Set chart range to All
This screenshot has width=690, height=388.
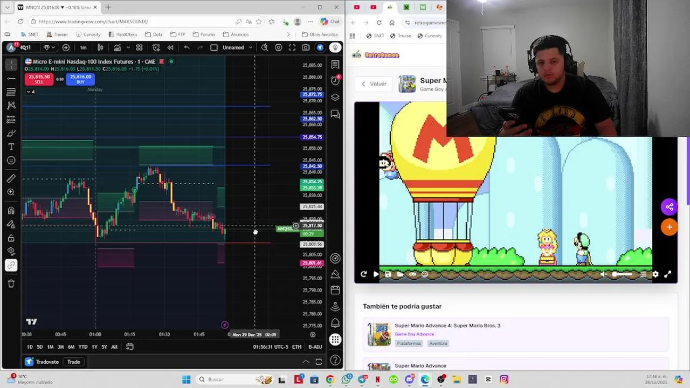click(x=114, y=347)
